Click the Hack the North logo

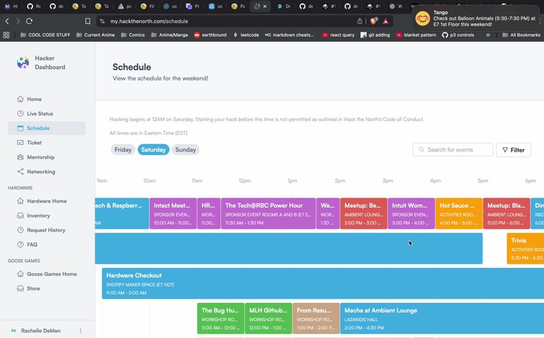point(23,63)
